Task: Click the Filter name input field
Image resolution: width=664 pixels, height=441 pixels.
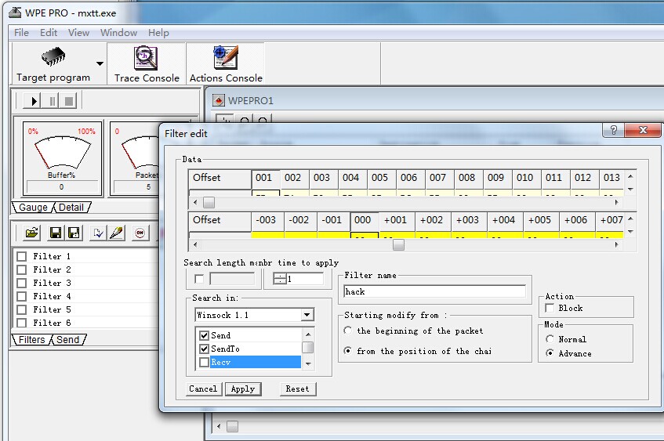Action: click(x=434, y=291)
